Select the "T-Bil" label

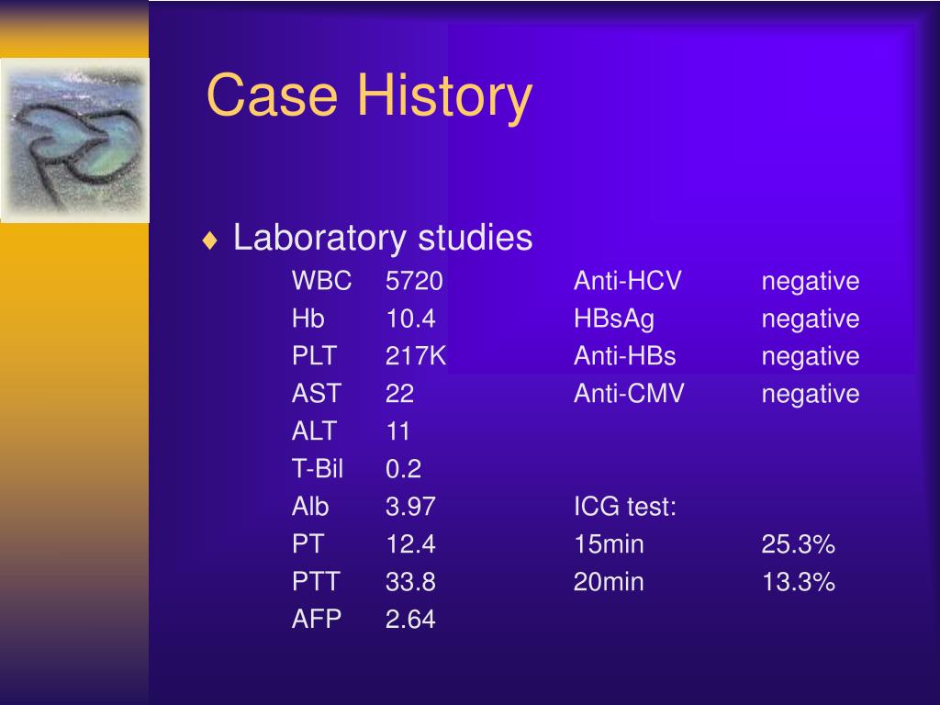[317, 468]
